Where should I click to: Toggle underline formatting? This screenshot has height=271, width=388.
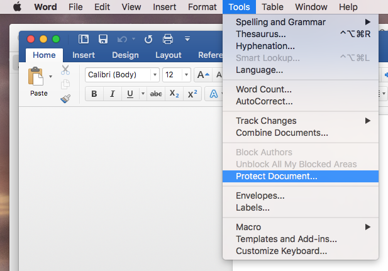130,94
